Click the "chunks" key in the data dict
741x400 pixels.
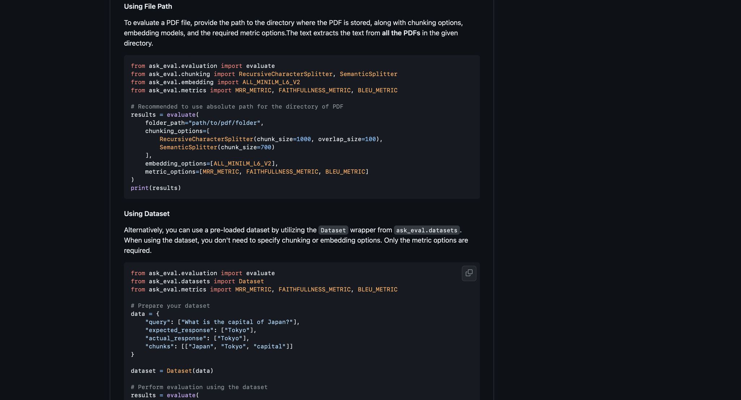click(159, 347)
